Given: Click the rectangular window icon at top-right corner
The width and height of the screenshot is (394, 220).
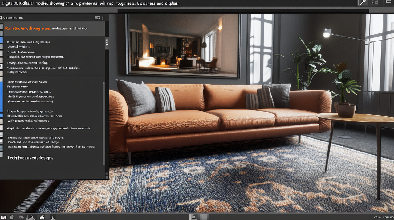Looking at the screenshot, I should tap(389, 2).
